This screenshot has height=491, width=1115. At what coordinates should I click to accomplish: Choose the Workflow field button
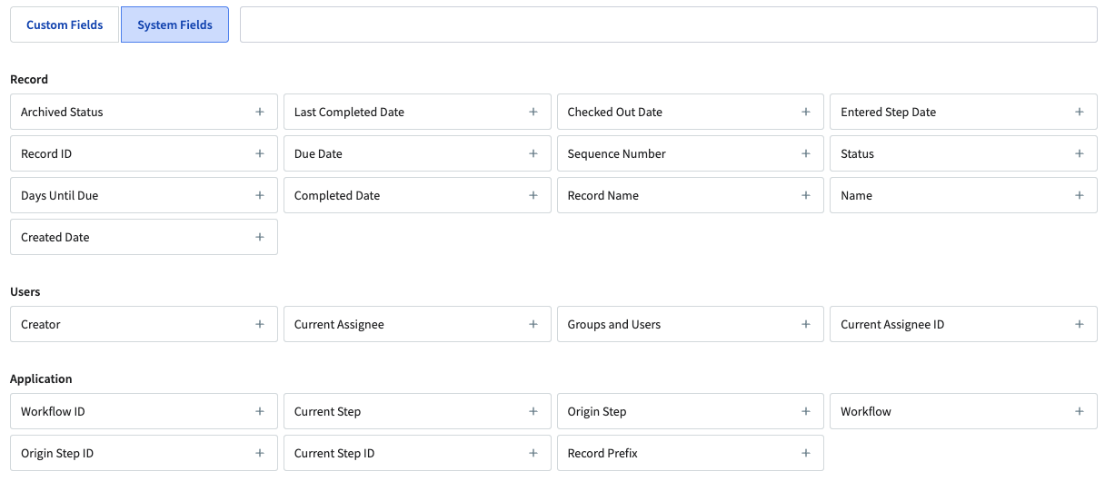pos(945,412)
